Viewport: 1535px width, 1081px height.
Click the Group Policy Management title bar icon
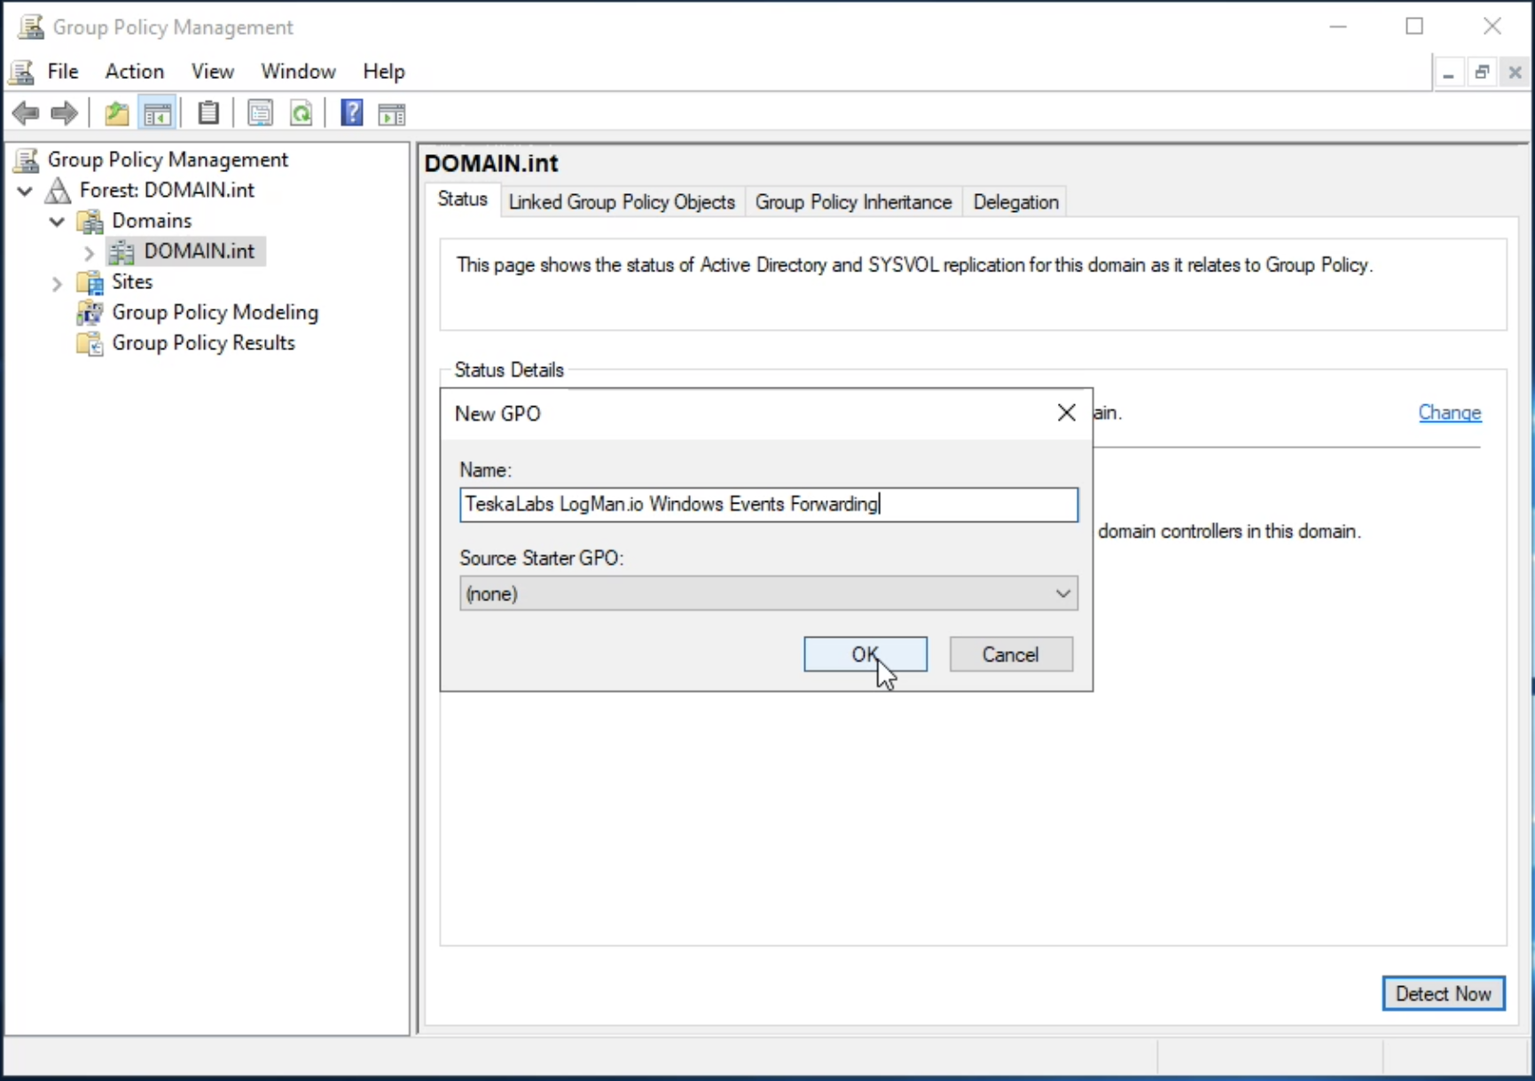31,27
